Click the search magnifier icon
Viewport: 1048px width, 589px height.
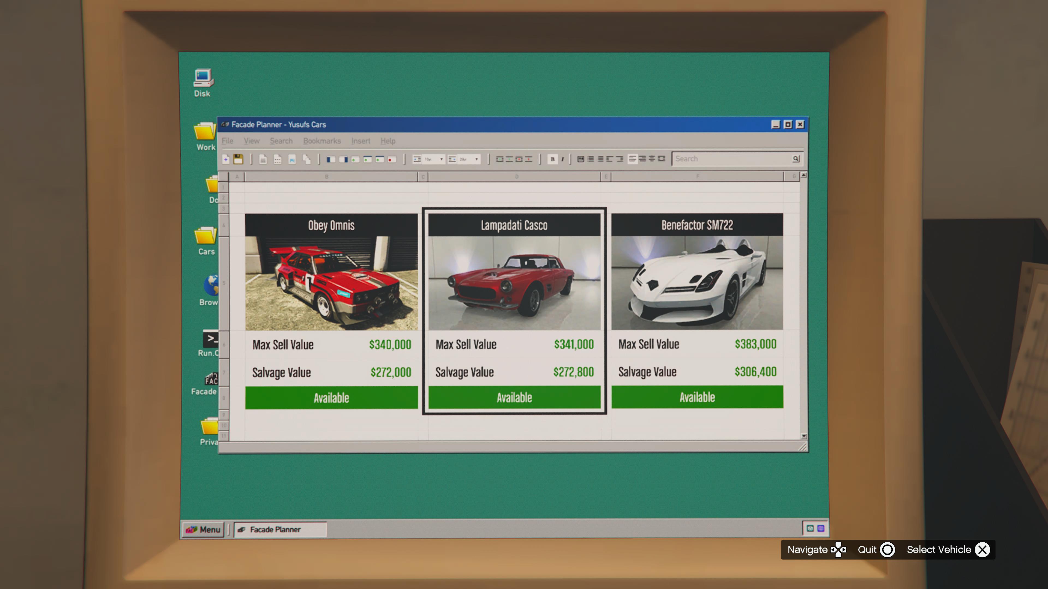point(796,158)
